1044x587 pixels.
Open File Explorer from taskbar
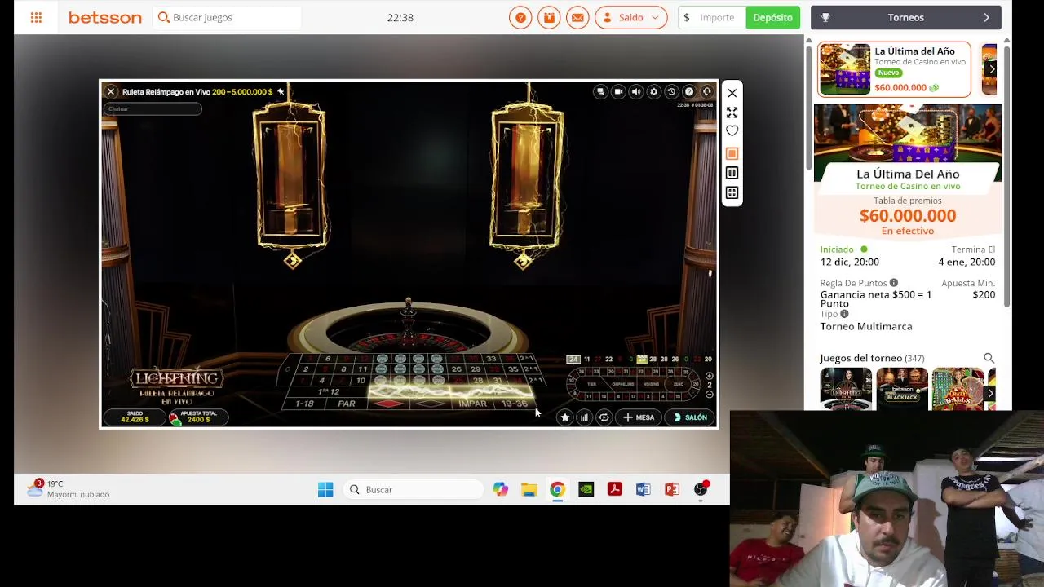tap(529, 489)
